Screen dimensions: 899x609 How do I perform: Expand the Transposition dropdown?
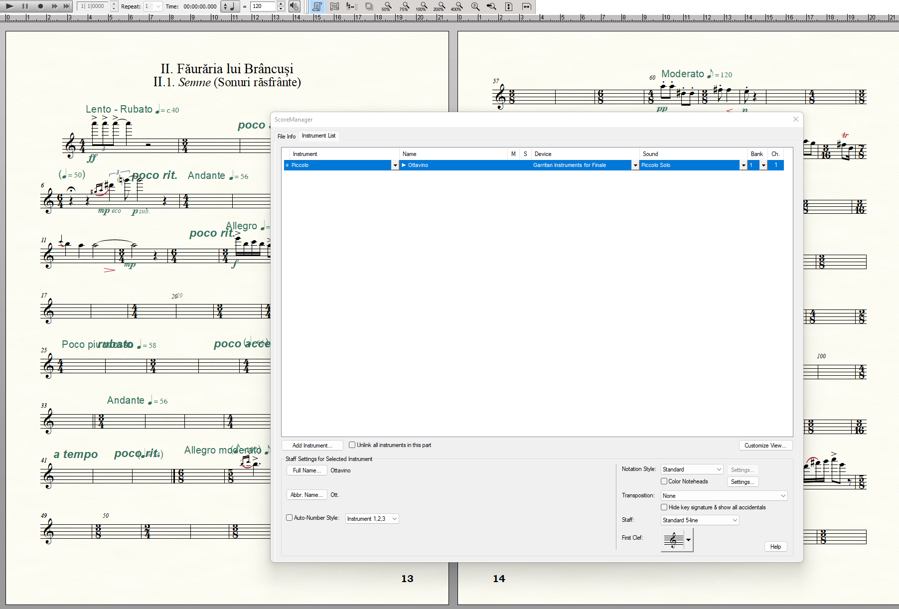[724, 496]
